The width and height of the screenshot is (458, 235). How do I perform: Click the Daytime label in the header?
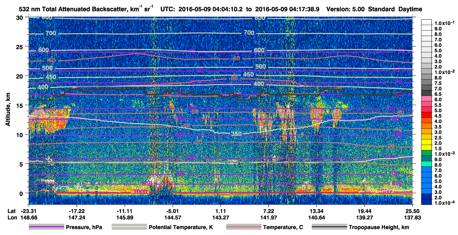(410, 9)
